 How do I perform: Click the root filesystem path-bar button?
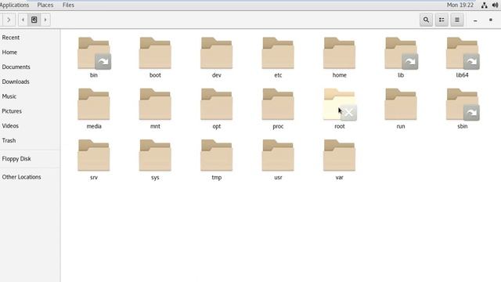pyautogui.click(x=34, y=20)
